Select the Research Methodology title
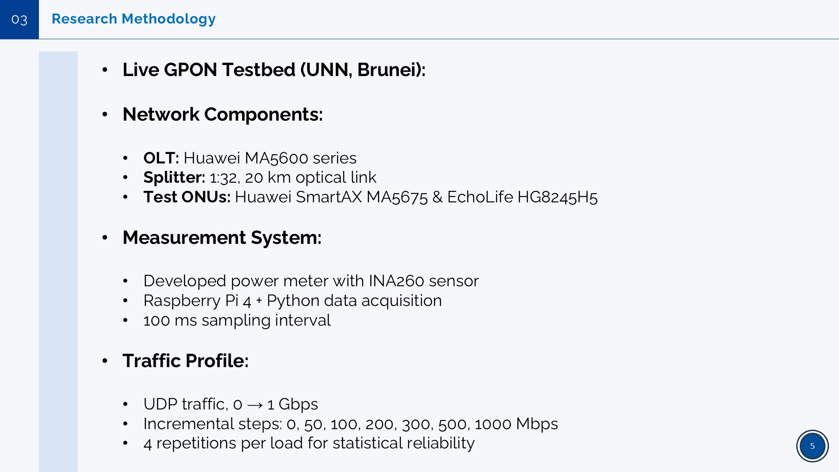Viewport: 839px width, 472px height. tap(133, 19)
